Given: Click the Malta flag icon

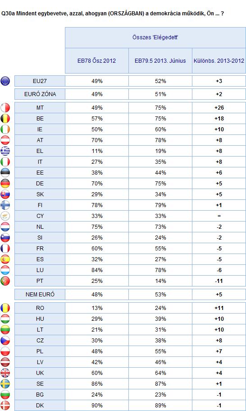Looking at the screenshot, I should tap(5, 108).
